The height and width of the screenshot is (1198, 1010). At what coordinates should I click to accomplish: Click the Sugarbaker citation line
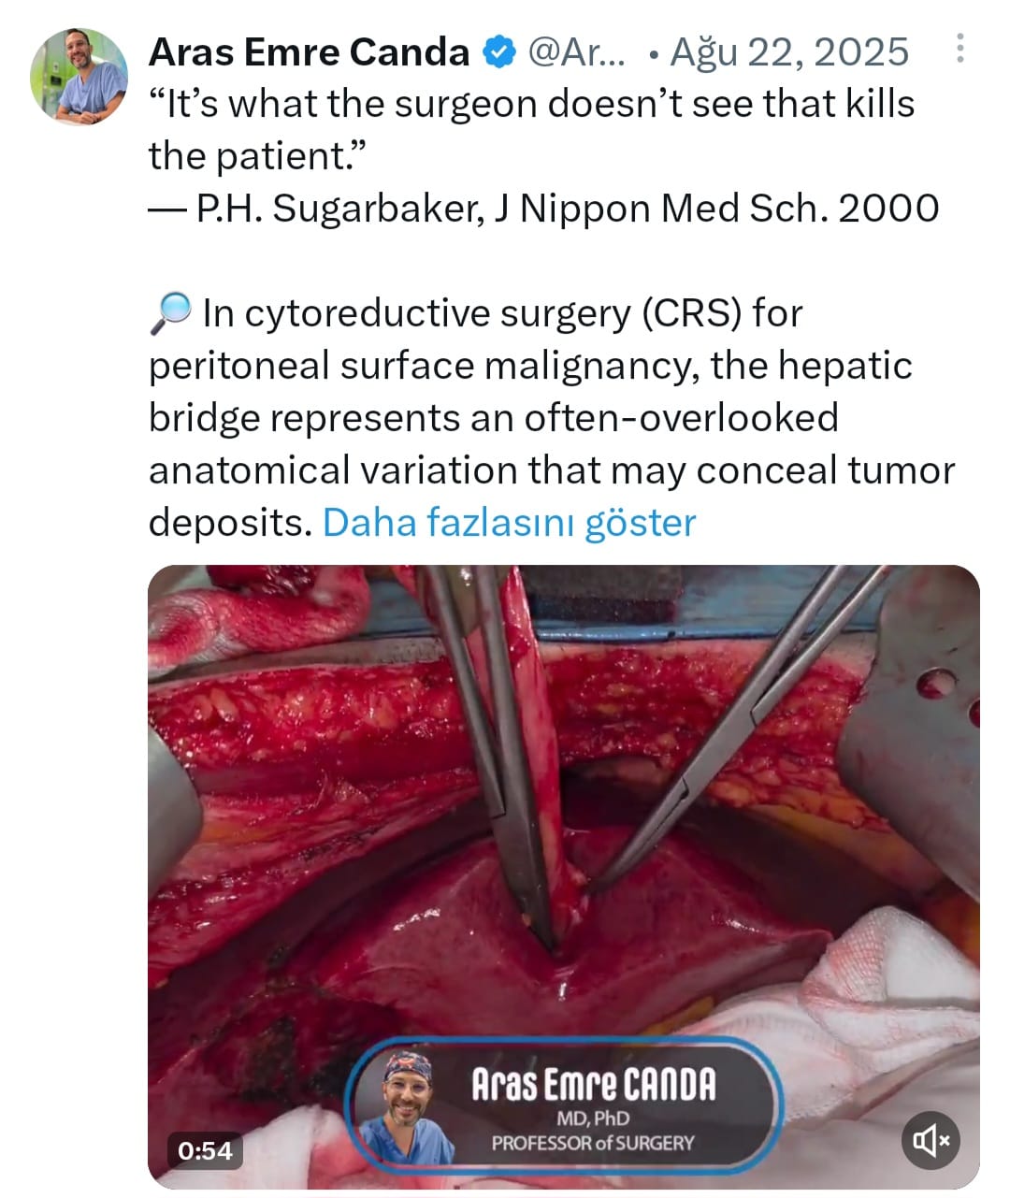point(543,209)
